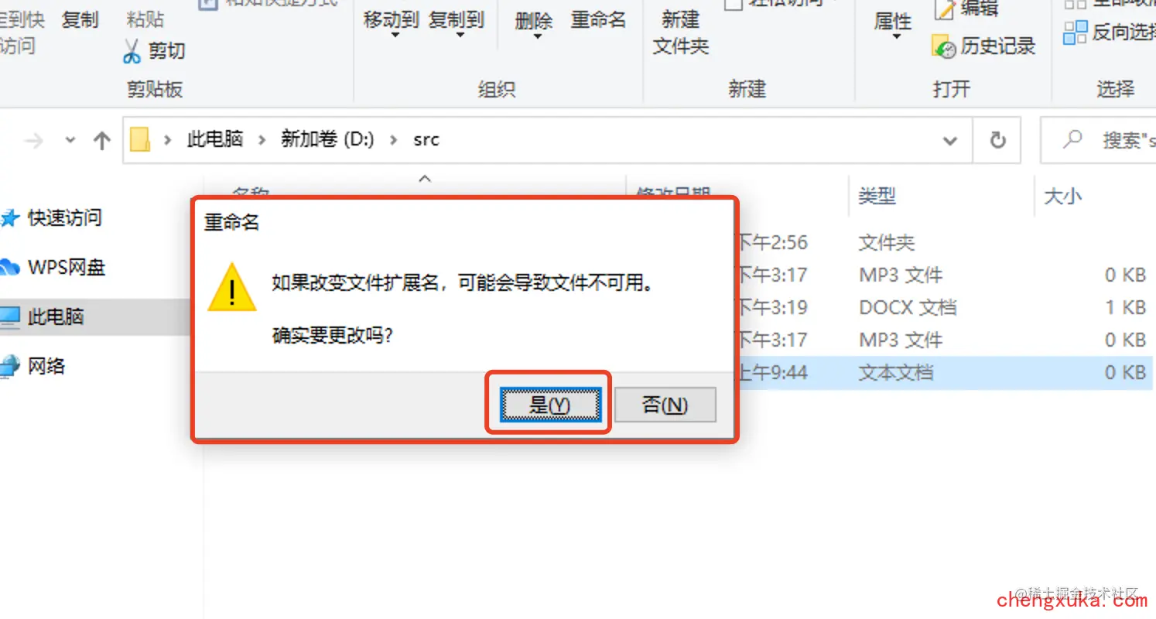Viewport: 1156px width, 619px height.
Task: Open 历史记录 history icon
Action: 944,46
